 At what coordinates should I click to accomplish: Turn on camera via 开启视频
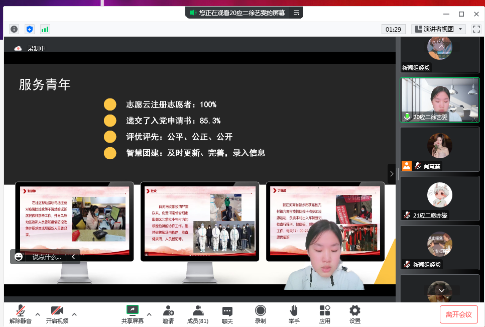(57, 314)
